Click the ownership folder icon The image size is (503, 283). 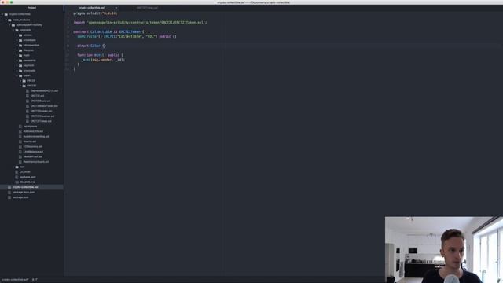(x=20, y=61)
